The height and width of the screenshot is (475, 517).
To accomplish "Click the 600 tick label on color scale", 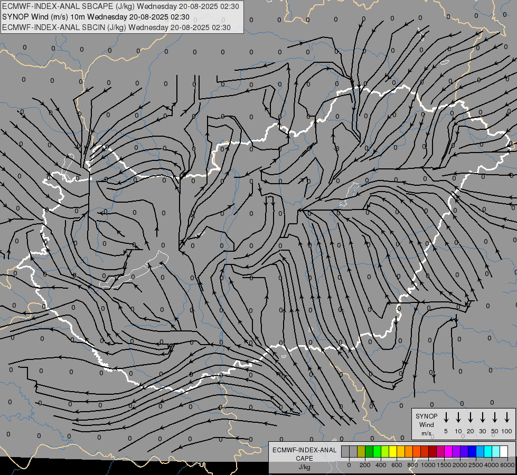I will click(x=397, y=465).
